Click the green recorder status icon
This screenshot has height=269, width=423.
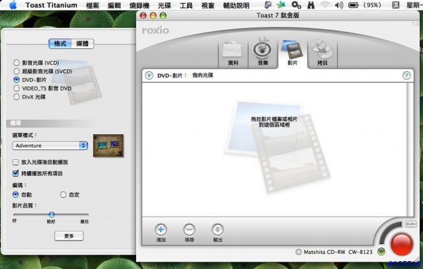click(x=381, y=252)
